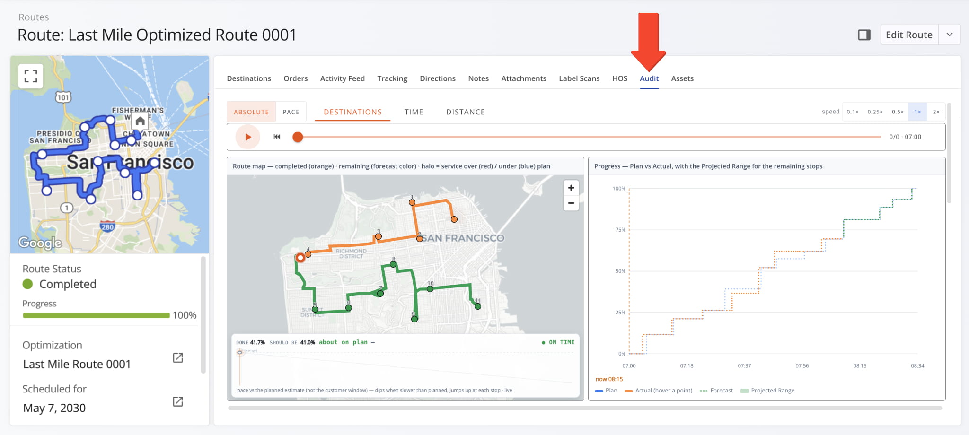The image size is (969, 435).
Task: Open the Directions tab
Action: click(x=438, y=78)
